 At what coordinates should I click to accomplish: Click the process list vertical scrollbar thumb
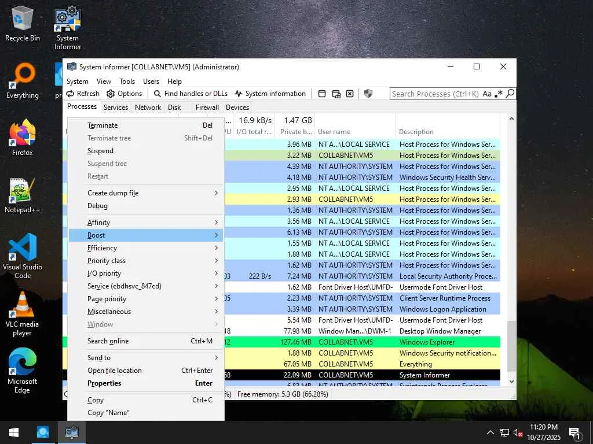[x=511, y=346]
